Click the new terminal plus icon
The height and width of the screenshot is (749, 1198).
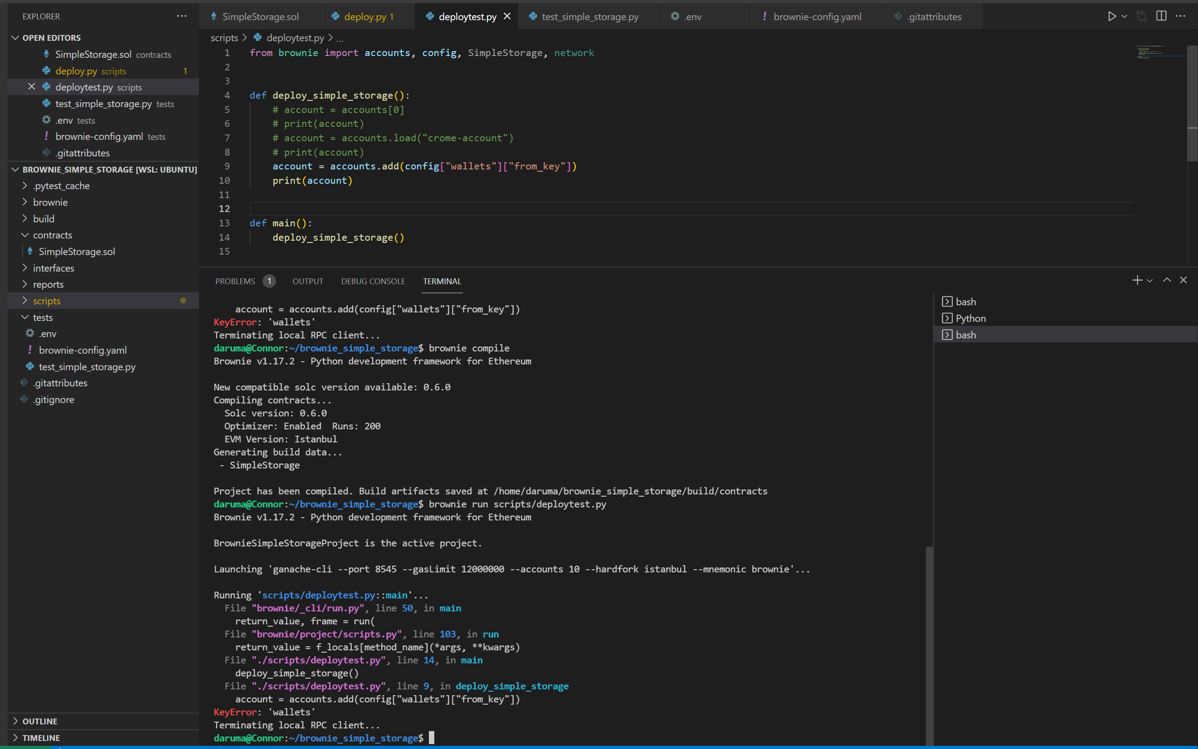pyautogui.click(x=1137, y=281)
